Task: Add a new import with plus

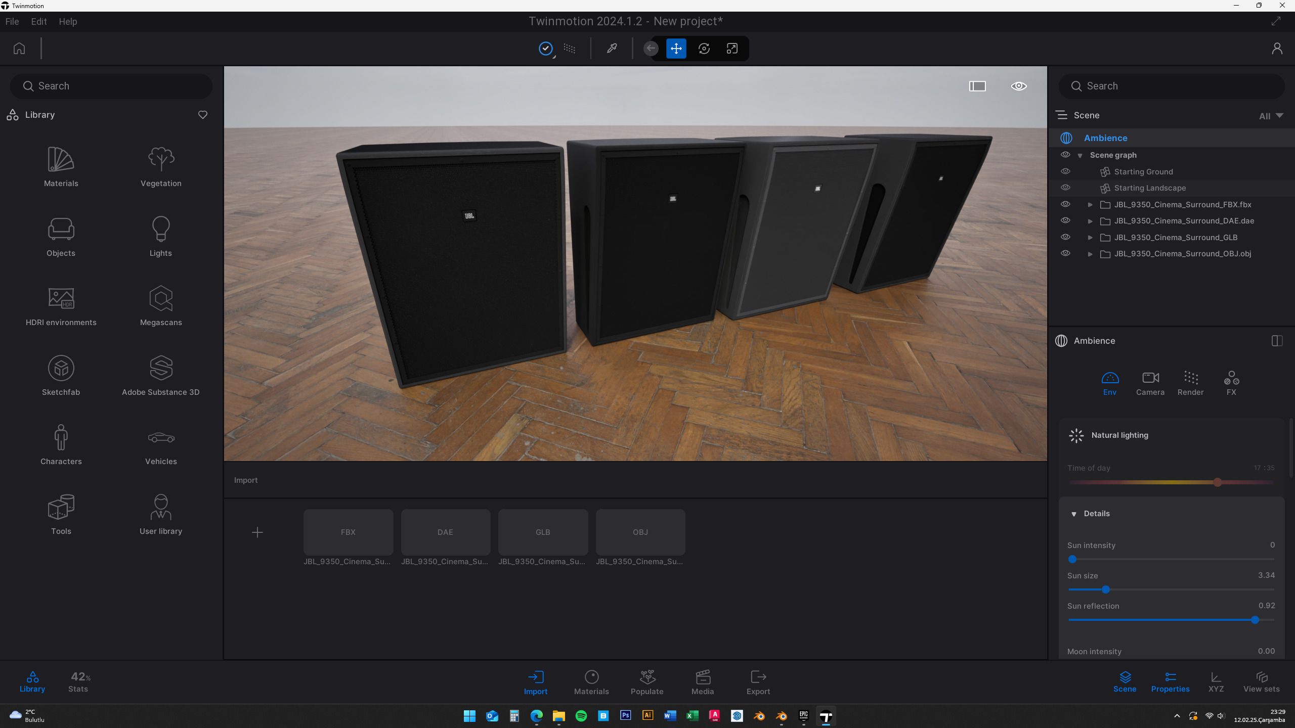Action: [x=257, y=532]
